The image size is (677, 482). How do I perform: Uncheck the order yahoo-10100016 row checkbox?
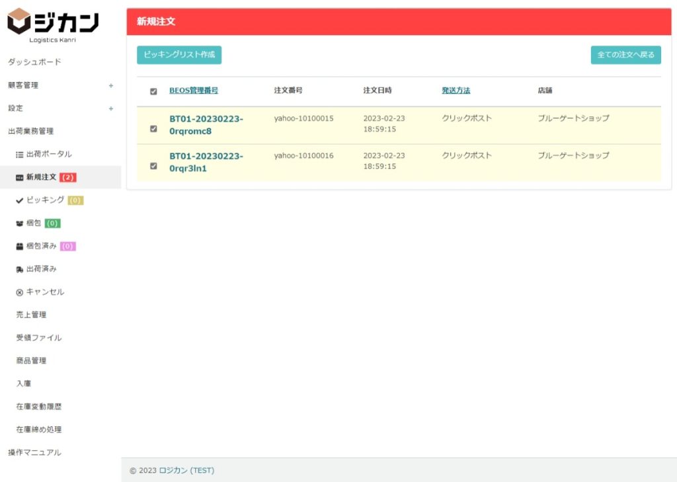click(153, 166)
